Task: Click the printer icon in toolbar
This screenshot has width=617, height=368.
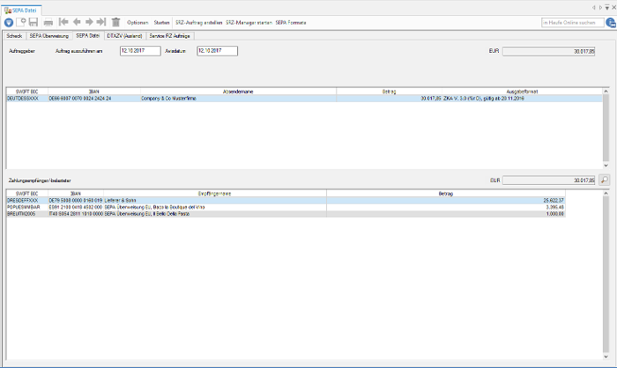Action: (48, 22)
